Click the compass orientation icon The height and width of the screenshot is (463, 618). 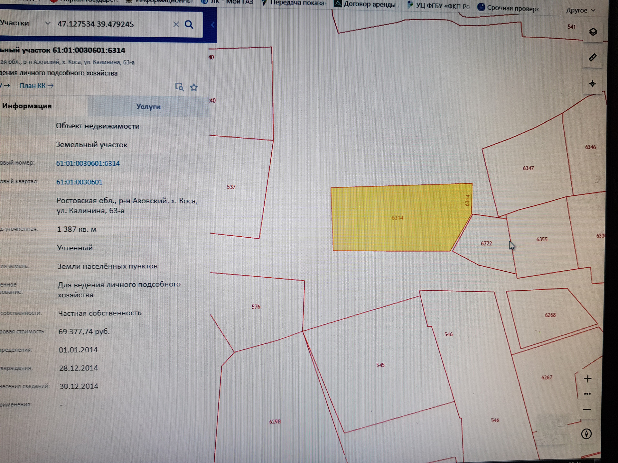586,434
